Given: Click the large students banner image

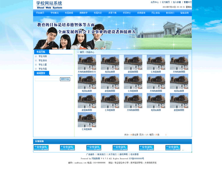Looking at the screenshot, I should coord(112,33).
